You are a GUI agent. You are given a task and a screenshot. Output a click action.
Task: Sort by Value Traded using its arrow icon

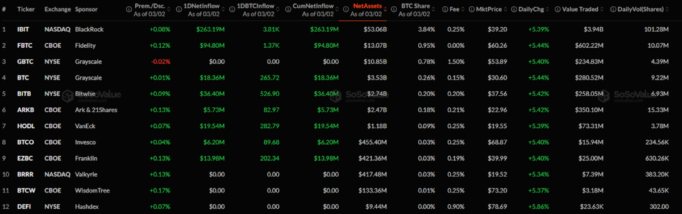tap(601, 10)
